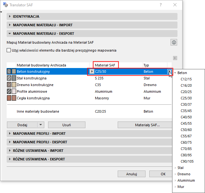Image resolution: width=205 pixels, height=193 pixels.
Task: Click the brown swatch of Cegła konstrukcyjna
Action: (x=14, y=98)
